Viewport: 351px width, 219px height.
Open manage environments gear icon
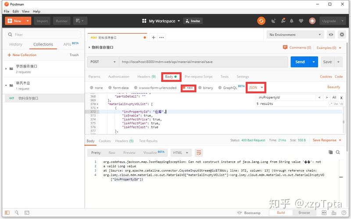tap(342, 35)
